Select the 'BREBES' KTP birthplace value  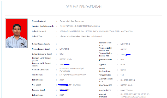(x=124, y=49)
